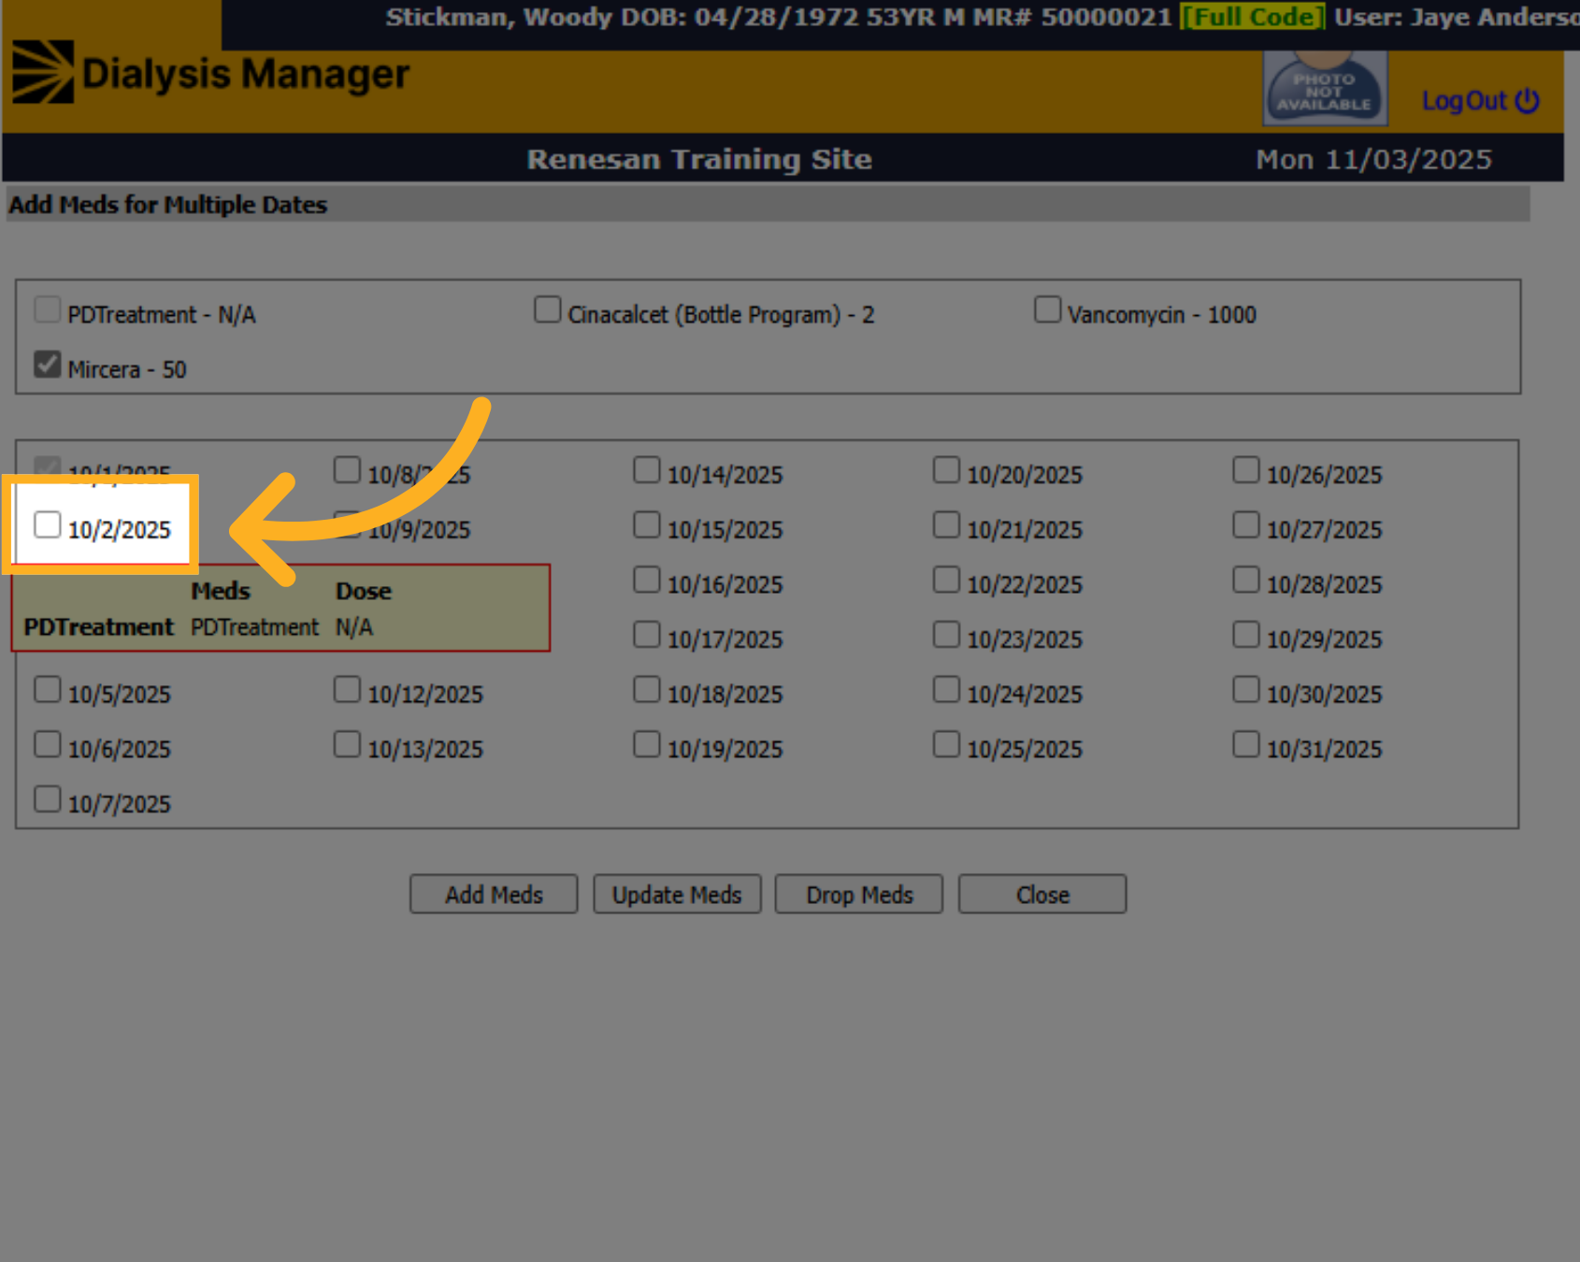This screenshot has height=1262, width=1580.
Task: Select the 10/13/2025 checkbox
Action: tap(347, 744)
